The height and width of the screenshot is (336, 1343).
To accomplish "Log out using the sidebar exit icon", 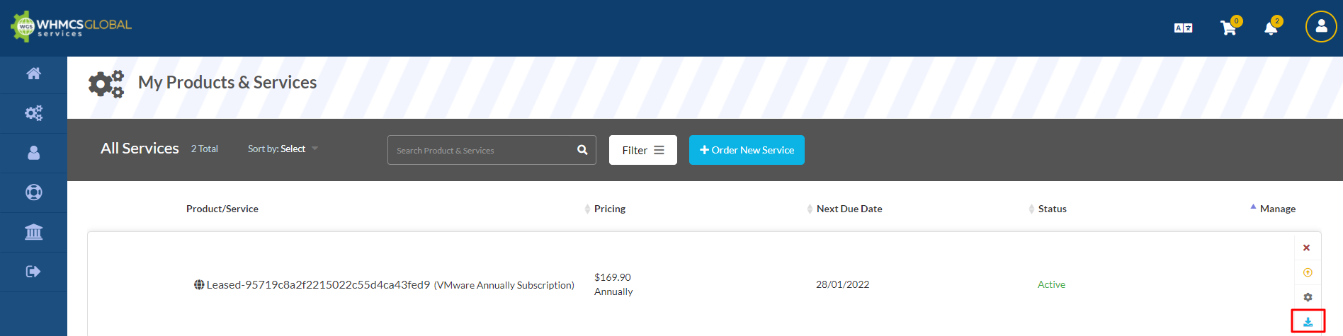I will pos(33,272).
